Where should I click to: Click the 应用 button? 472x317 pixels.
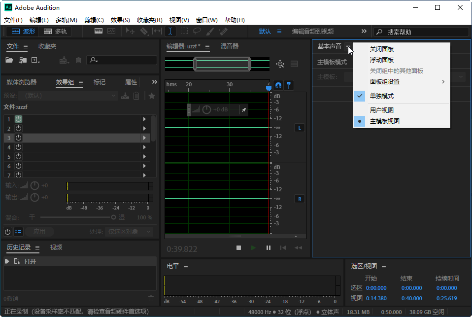tap(39, 231)
